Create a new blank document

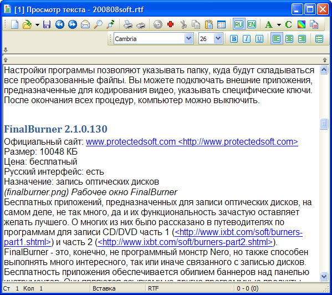pyautogui.click(x=14, y=24)
